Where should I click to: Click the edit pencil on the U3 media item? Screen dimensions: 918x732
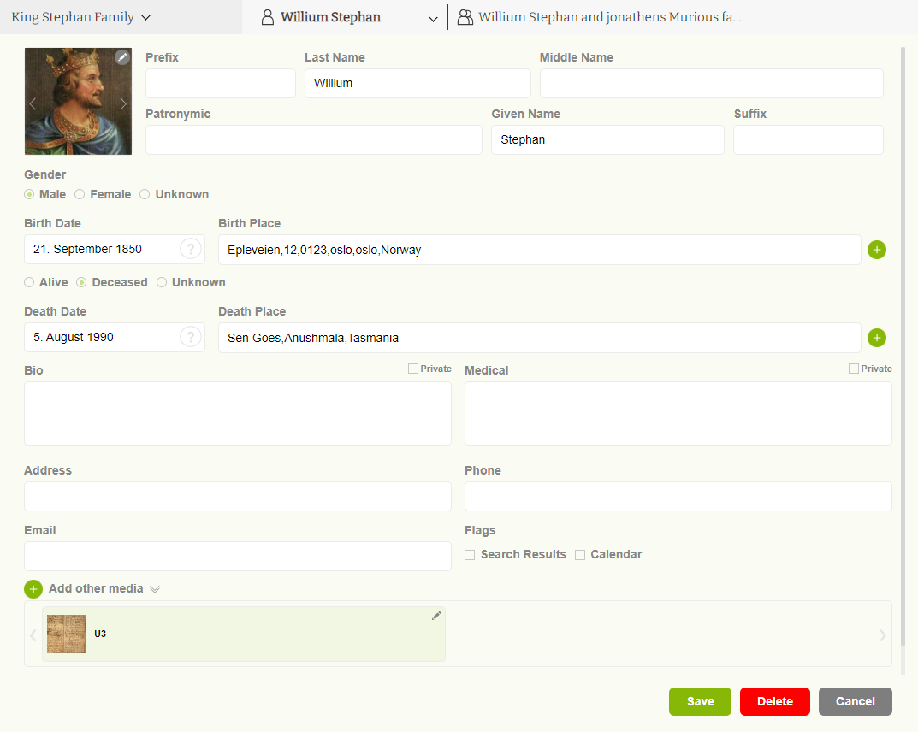pos(436,616)
